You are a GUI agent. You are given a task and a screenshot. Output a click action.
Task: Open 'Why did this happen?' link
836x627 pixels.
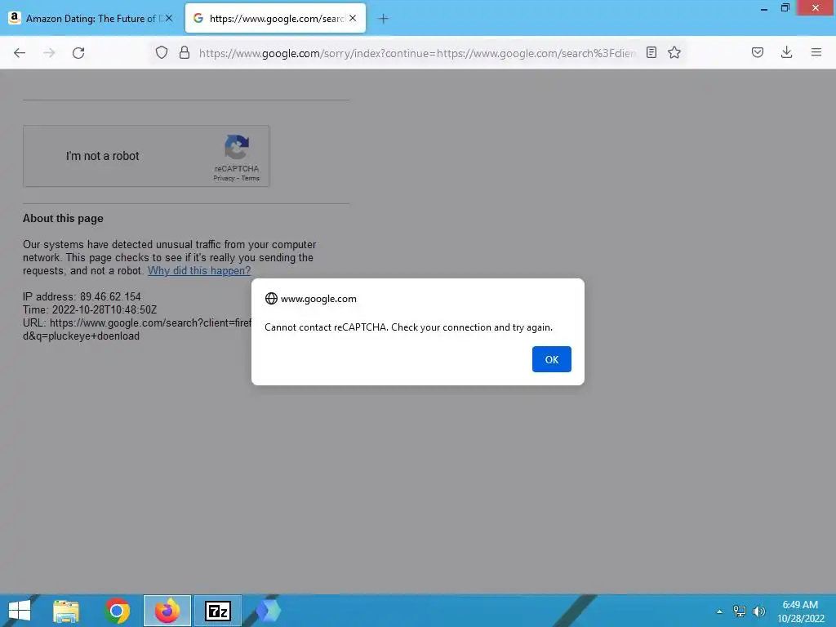pyautogui.click(x=199, y=270)
